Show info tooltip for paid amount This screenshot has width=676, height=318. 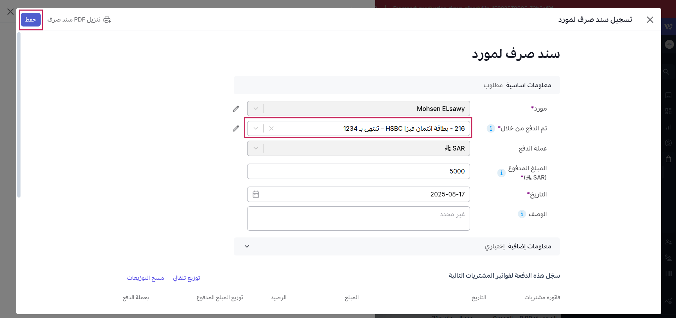pos(501,173)
